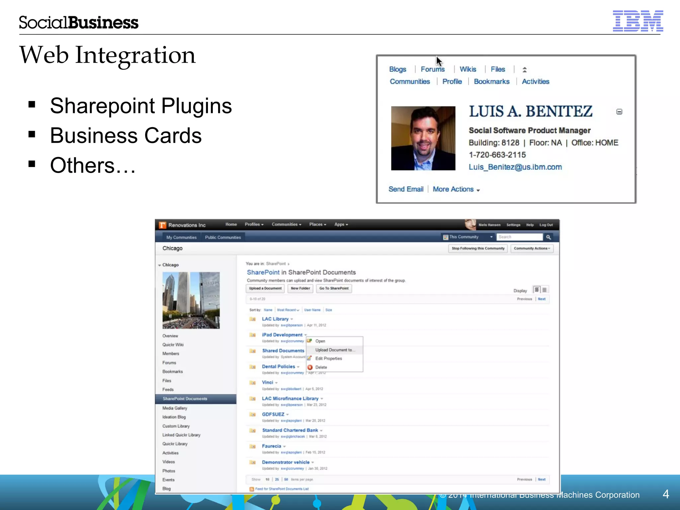The height and width of the screenshot is (510, 680).
Task: Click the Renovations Inc logo icon
Action: pyautogui.click(x=162, y=225)
